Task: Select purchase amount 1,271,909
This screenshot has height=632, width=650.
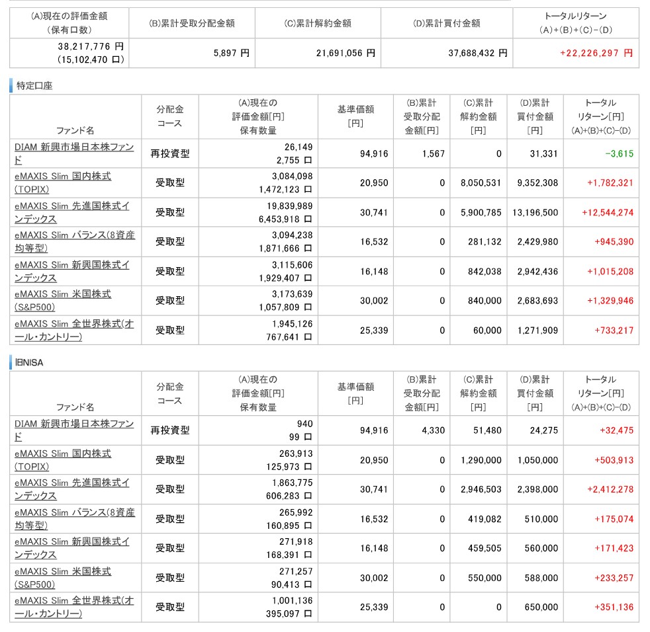Action: click(x=537, y=330)
